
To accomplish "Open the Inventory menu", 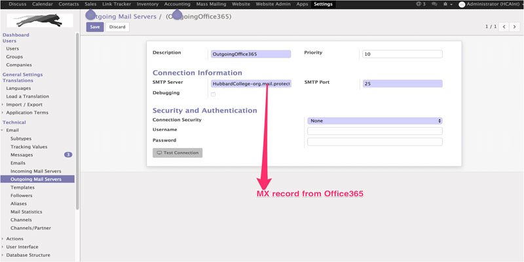I will pyautogui.click(x=148, y=5).
